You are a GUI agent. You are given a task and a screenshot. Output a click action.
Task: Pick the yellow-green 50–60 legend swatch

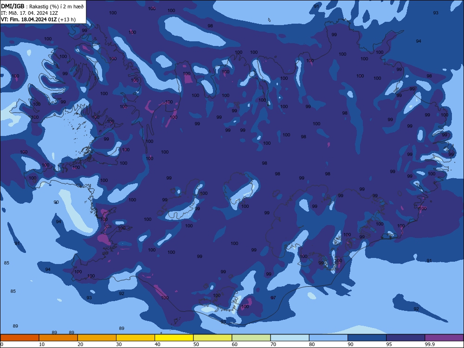(x=213, y=338)
